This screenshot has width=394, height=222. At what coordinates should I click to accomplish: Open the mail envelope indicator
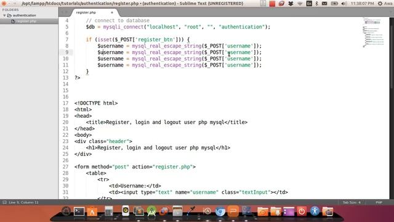click(324, 4)
